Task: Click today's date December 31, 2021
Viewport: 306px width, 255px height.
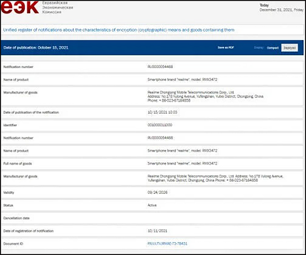Action: 281,10
